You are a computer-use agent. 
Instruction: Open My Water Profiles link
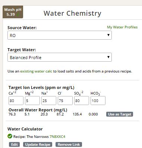click(x=122, y=27)
